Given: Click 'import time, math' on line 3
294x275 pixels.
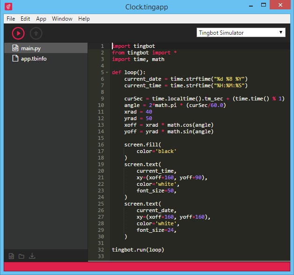Looking at the screenshot, I should point(138,60).
